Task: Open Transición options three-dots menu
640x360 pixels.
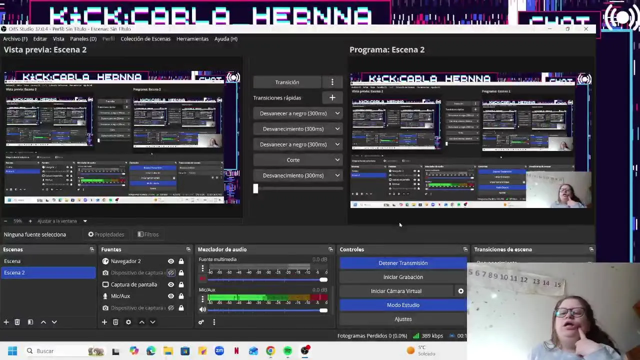Action: [x=332, y=82]
